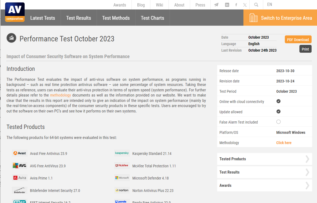Click the enterprise building icon

click(x=253, y=18)
